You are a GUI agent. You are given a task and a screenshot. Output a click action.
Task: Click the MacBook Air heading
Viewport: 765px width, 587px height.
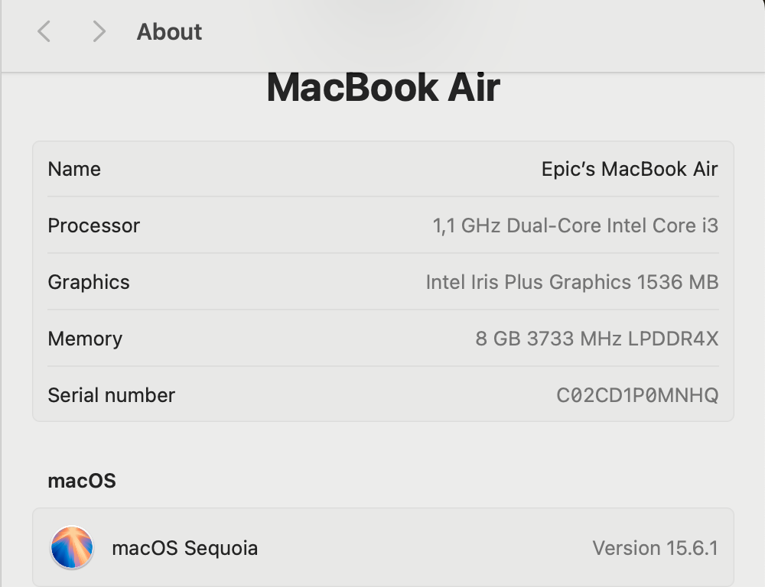click(x=382, y=87)
